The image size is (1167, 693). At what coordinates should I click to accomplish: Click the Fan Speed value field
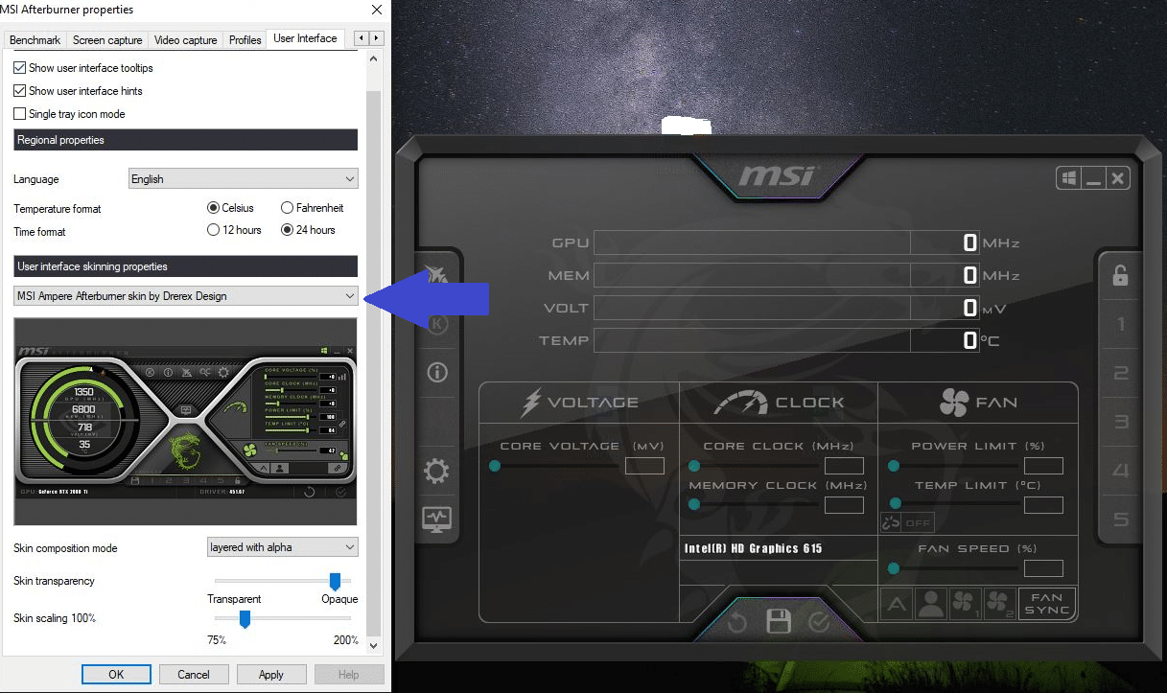tap(1043, 568)
